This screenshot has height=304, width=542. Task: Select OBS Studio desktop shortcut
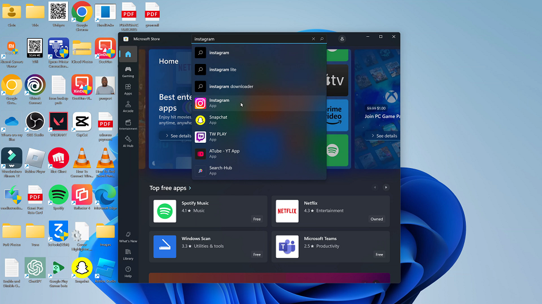[35, 124]
